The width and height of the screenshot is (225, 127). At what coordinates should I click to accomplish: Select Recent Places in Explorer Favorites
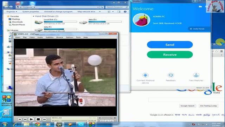(19, 25)
